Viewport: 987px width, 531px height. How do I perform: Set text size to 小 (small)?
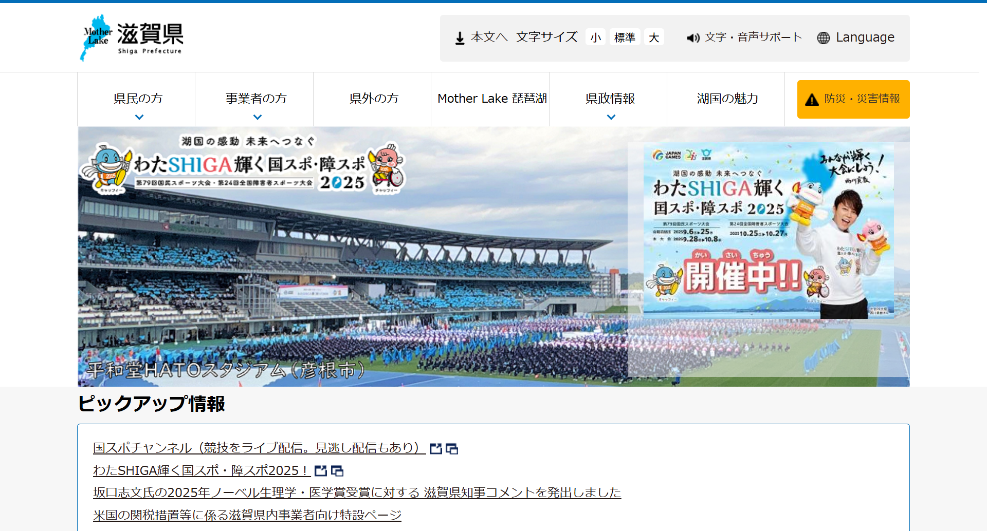pyautogui.click(x=595, y=37)
